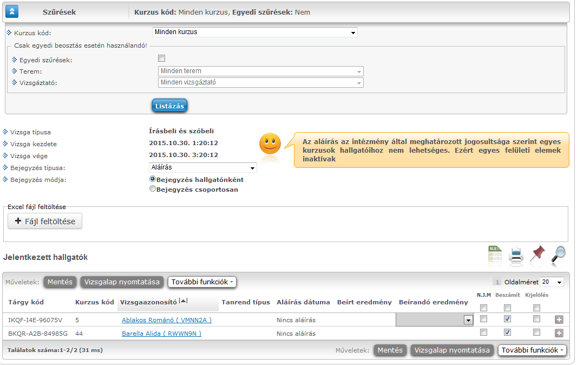Select Bejegyzés csoportosan radio button
577x365 pixels.
pyautogui.click(x=152, y=189)
